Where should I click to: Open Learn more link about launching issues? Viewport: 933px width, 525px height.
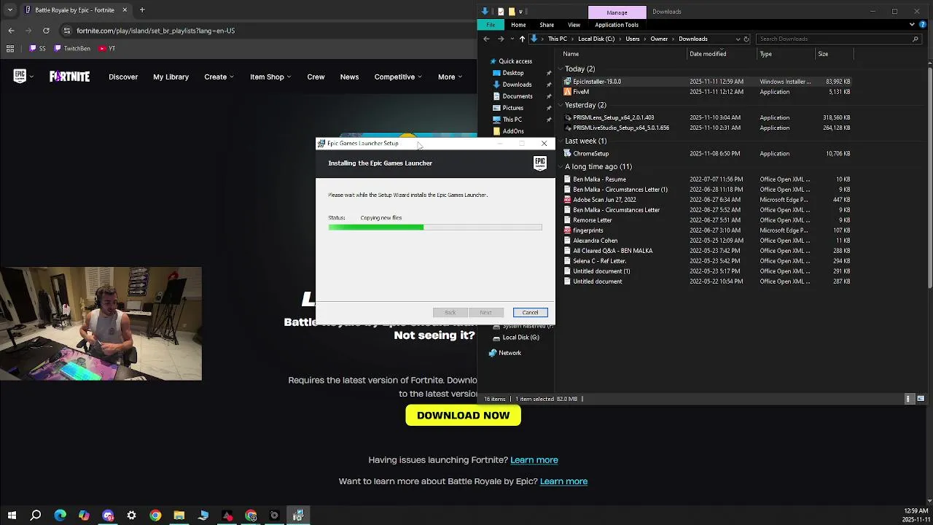tap(534, 460)
